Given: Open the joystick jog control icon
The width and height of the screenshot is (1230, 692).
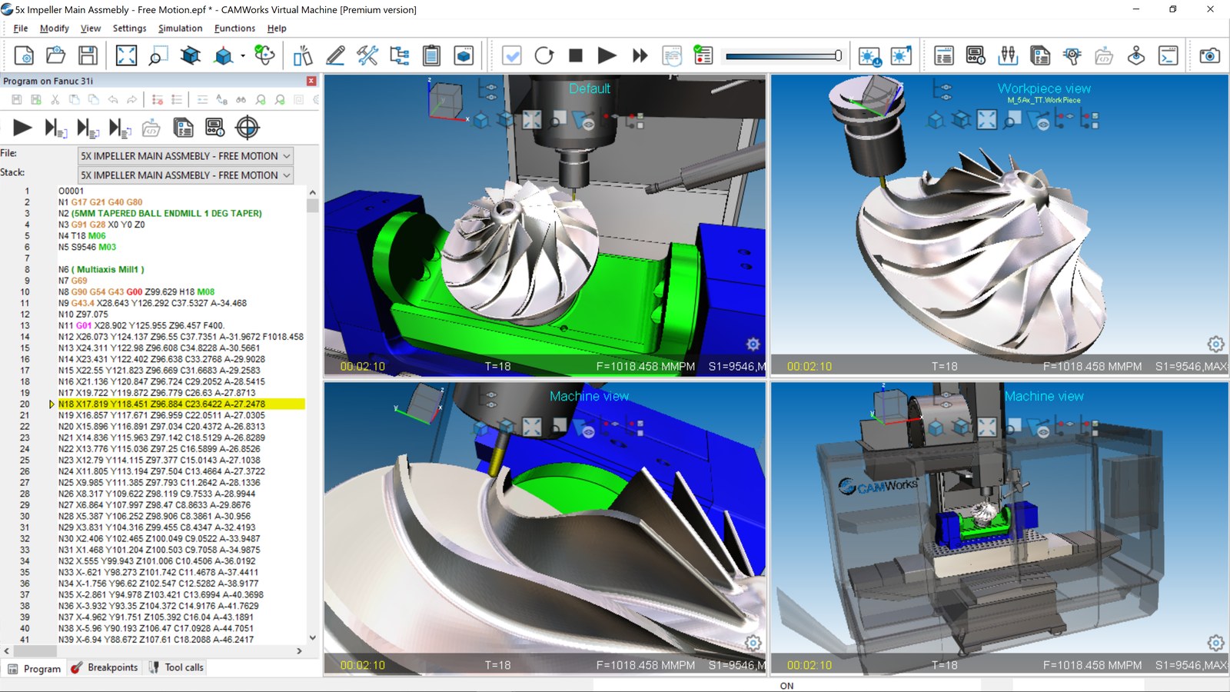Looking at the screenshot, I should pos(1136,55).
